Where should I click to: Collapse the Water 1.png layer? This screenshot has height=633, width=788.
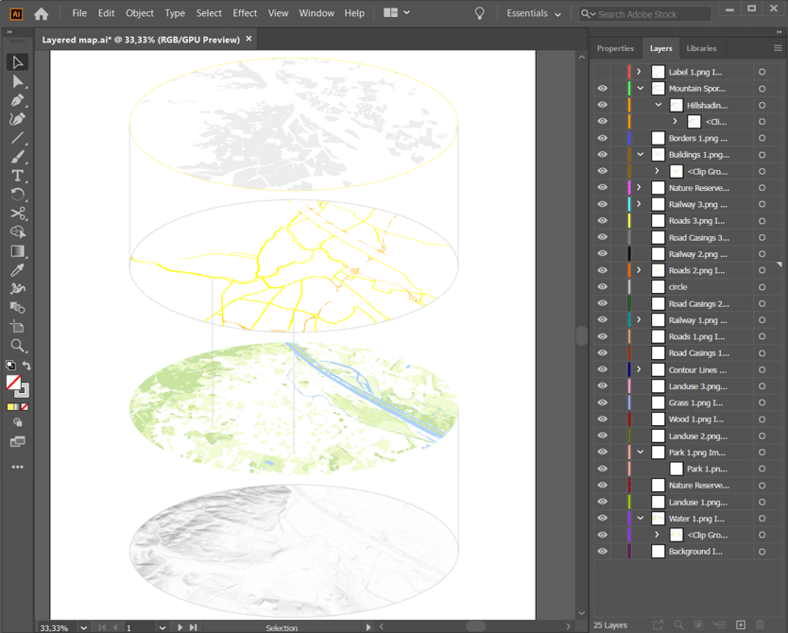(x=640, y=519)
